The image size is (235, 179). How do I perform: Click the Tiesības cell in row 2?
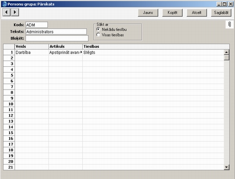[x=153, y=58]
